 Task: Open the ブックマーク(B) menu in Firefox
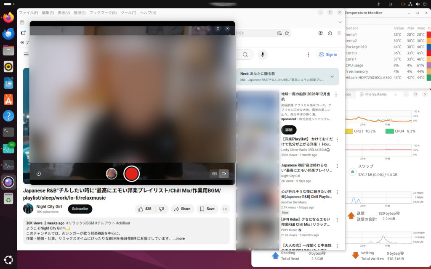[103, 13]
